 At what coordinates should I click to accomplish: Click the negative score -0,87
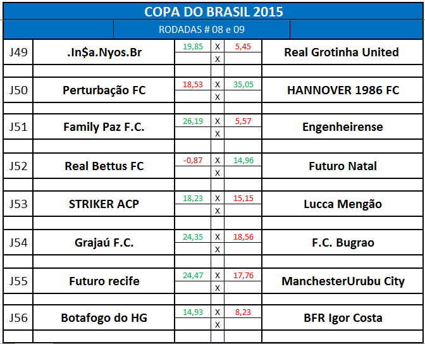tap(193, 161)
